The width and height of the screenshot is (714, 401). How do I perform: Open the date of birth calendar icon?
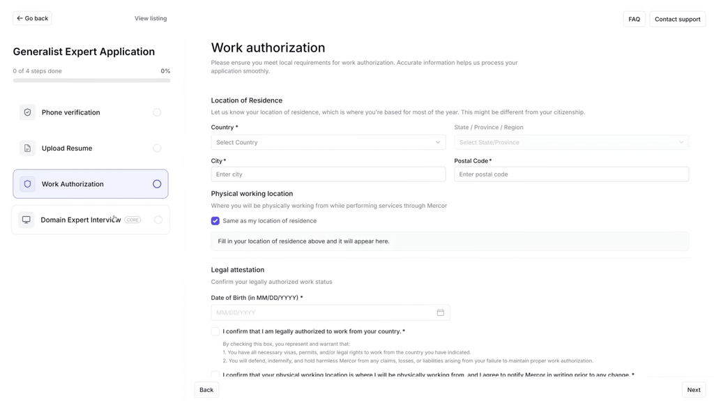coord(441,312)
